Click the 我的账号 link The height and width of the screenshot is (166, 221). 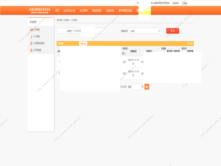176,3
